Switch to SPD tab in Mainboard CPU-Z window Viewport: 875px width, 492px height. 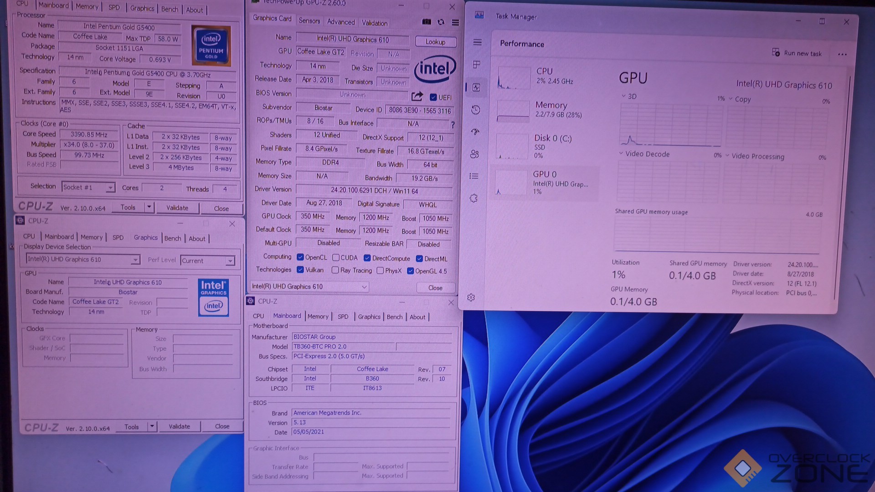pyautogui.click(x=343, y=317)
